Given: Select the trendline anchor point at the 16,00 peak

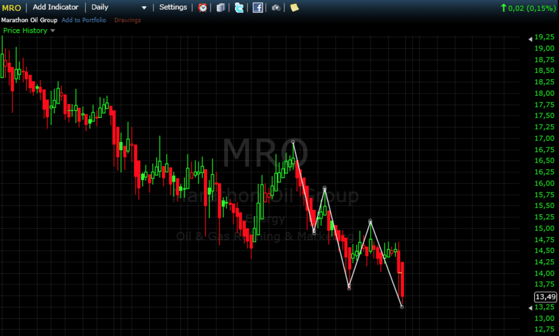Looking at the screenshot, I should [x=325, y=188].
